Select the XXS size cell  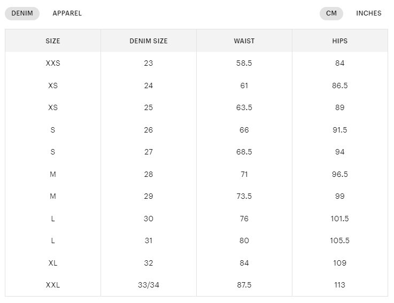coord(53,63)
